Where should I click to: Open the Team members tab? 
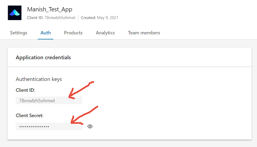tap(144, 33)
